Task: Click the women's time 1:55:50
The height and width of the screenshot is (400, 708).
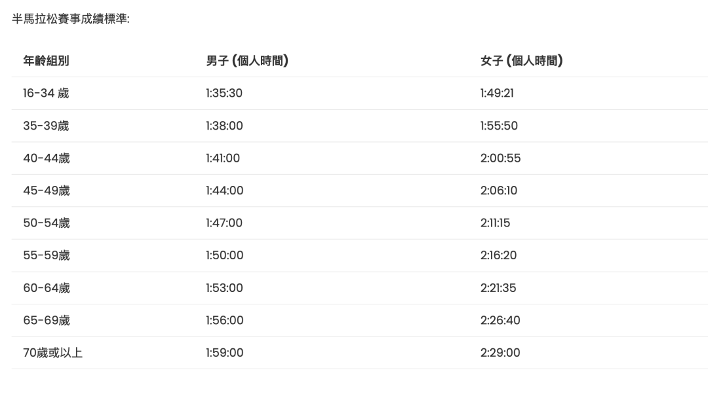Action: pos(499,126)
